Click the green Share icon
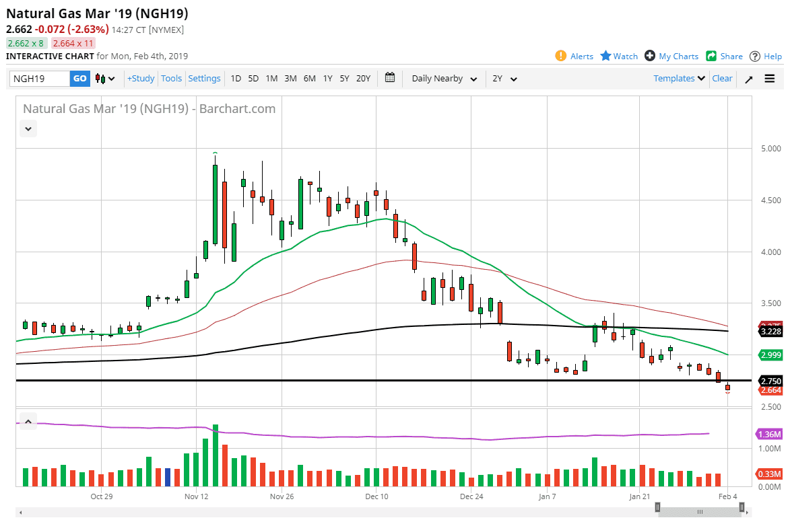The width and height of the screenshot is (790, 520). pos(711,56)
